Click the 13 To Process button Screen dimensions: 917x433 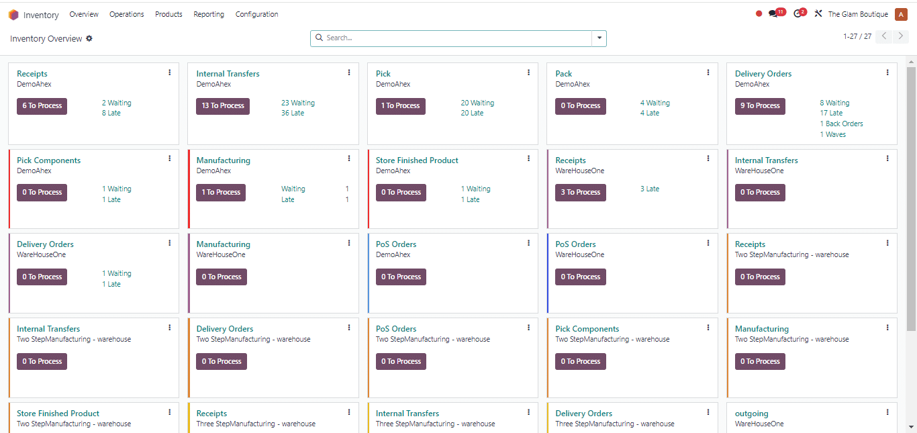pos(223,106)
